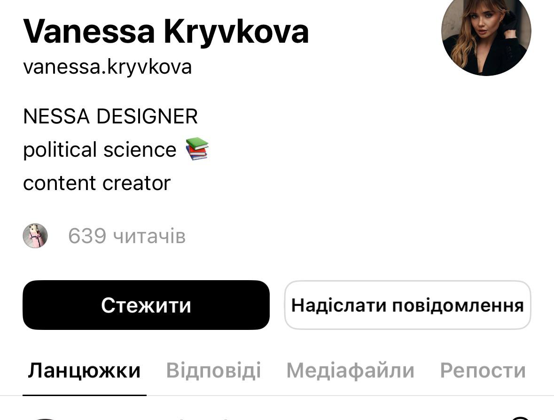Tap the small follower avatar beside the count
Screen dimensions: 554x420
pos(35,236)
